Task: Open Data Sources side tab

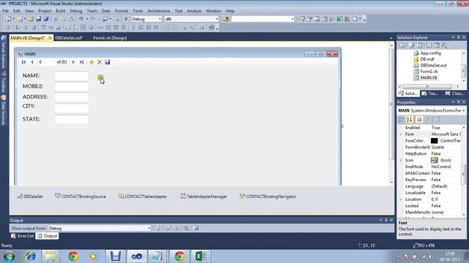Action: point(3,110)
